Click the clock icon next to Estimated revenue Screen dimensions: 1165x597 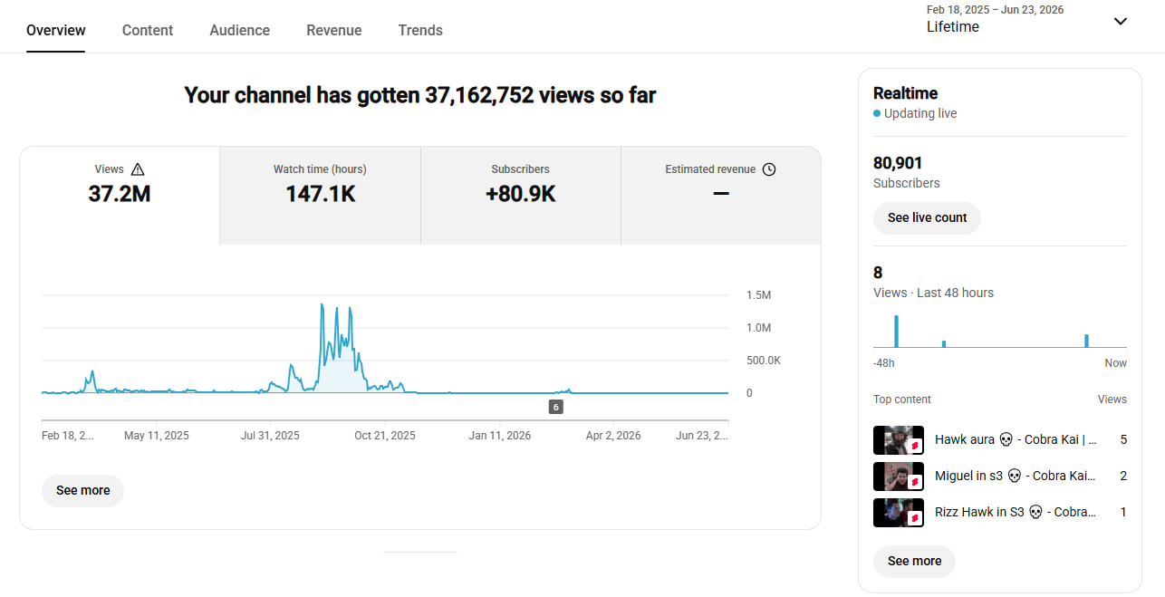click(x=769, y=169)
